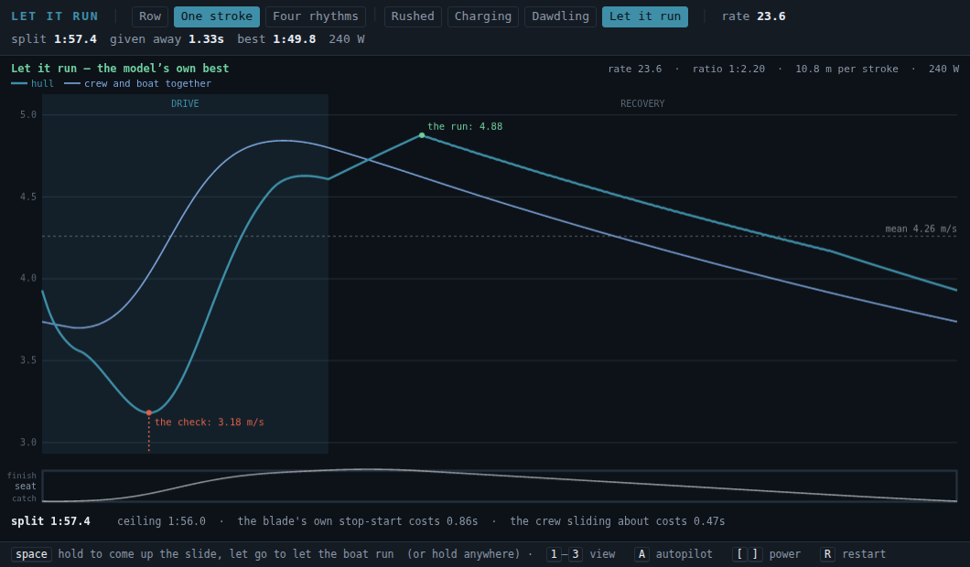Switch to the Row view tab

point(150,16)
